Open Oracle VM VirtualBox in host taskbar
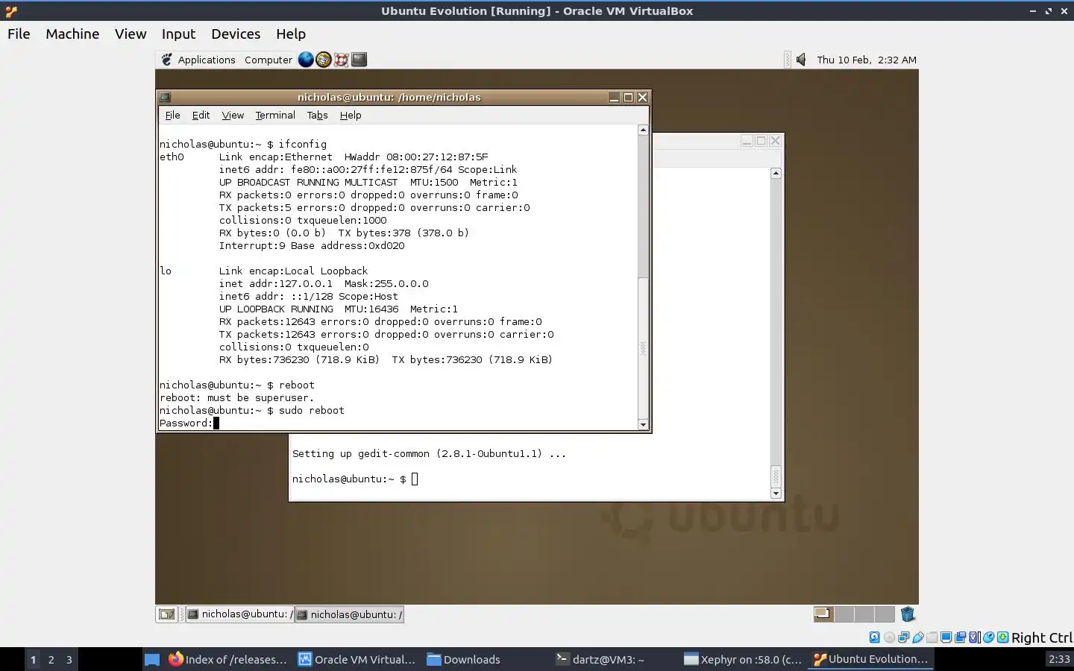The height and width of the screenshot is (671, 1074). [x=357, y=659]
